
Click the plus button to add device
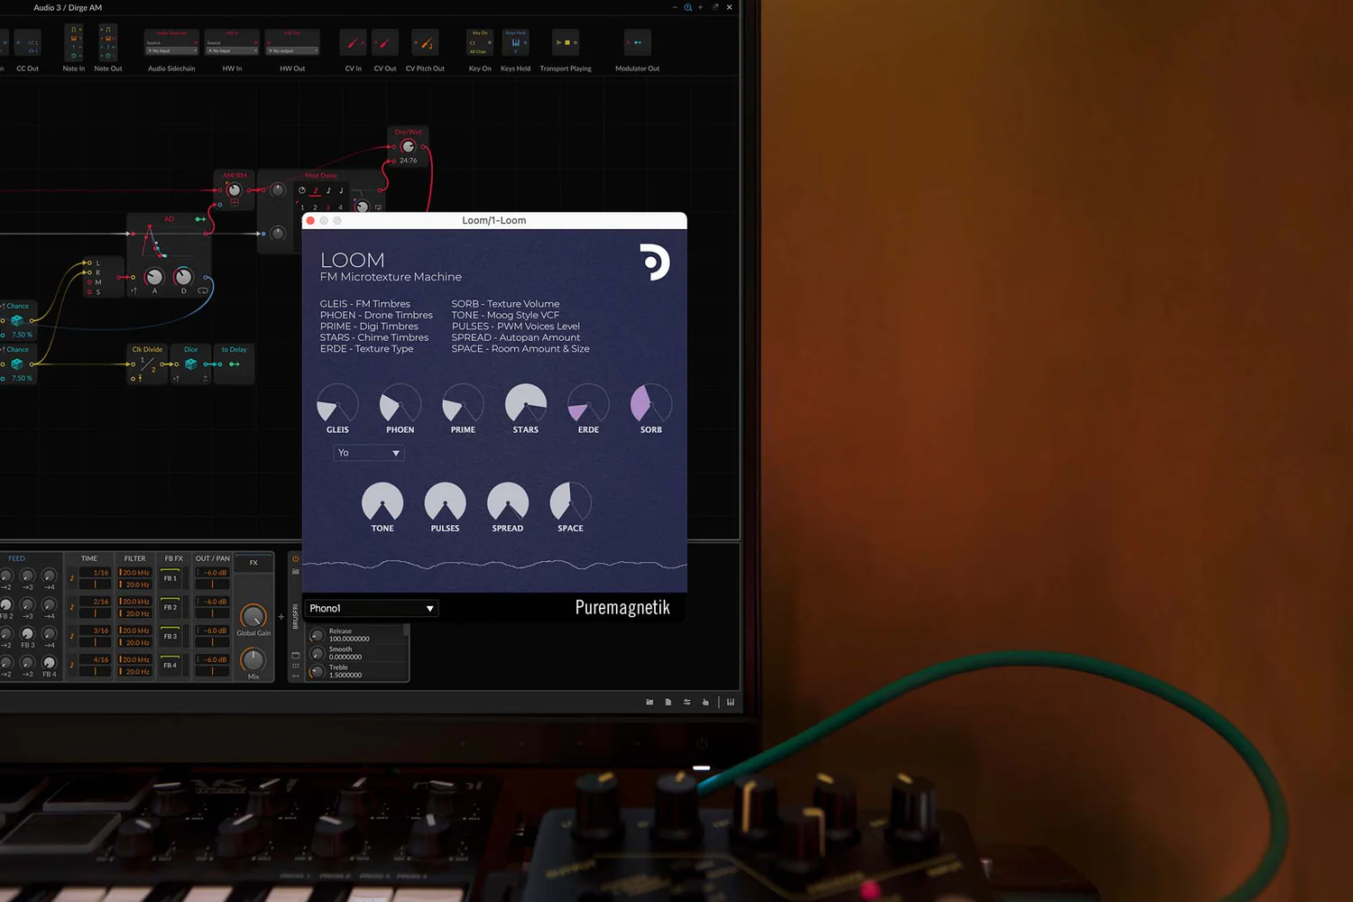(281, 617)
